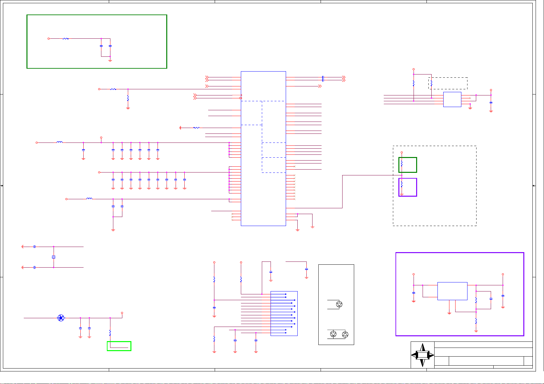Select the small IC block at top right
The height and width of the screenshot is (384, 544).
(452, 99)
